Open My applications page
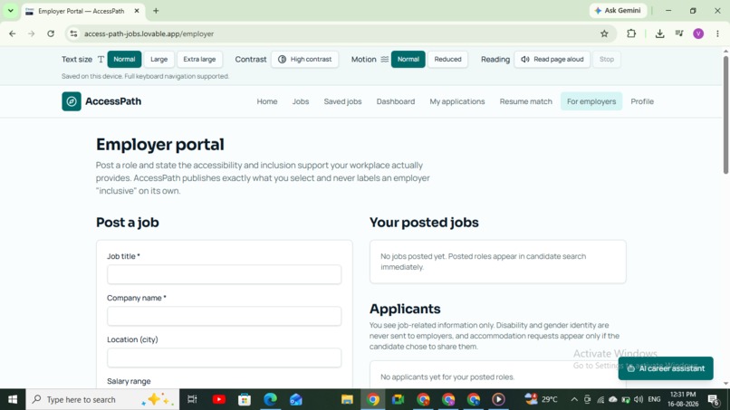The height and width of the screenshot is (410, 730). tap(457, 101)
